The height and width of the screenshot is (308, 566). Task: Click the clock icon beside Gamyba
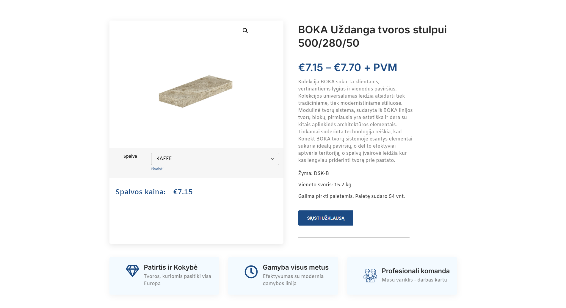click(x=251, y=272)
